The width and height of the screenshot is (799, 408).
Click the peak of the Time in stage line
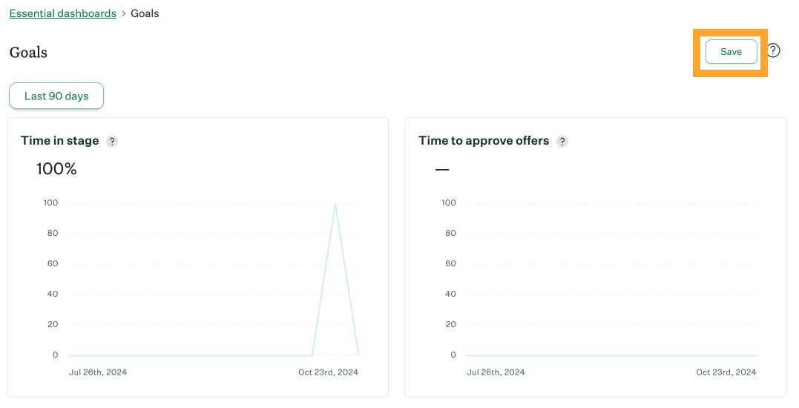(335, 204)
